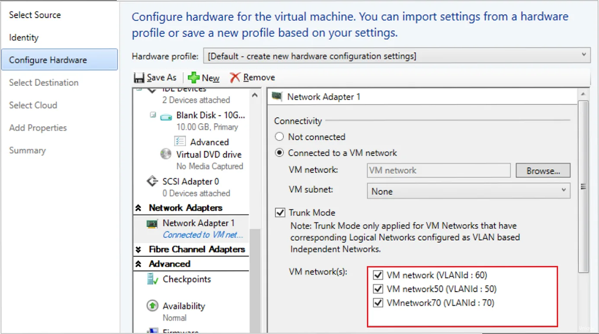599x334 pixels.
Task: Click the red Remove icon
Action: coord(235,77)
